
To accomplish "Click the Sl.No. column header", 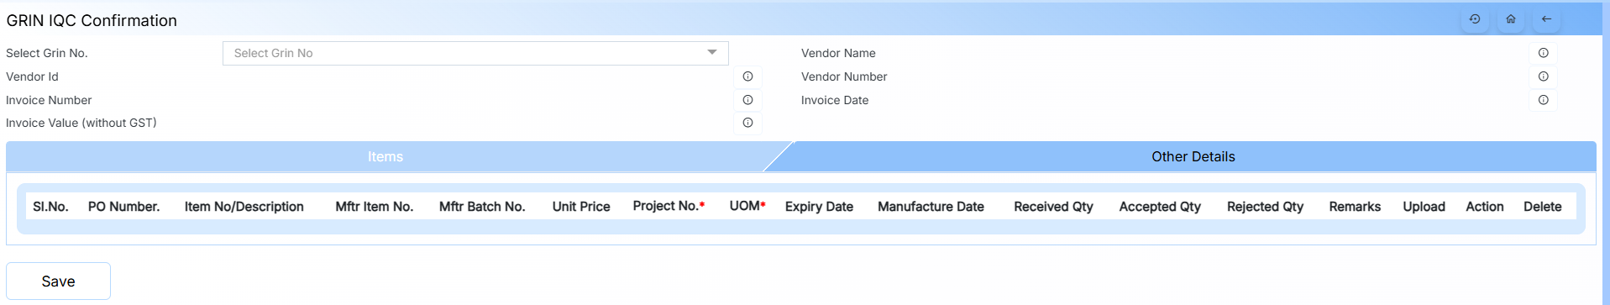I will point(50,207).
